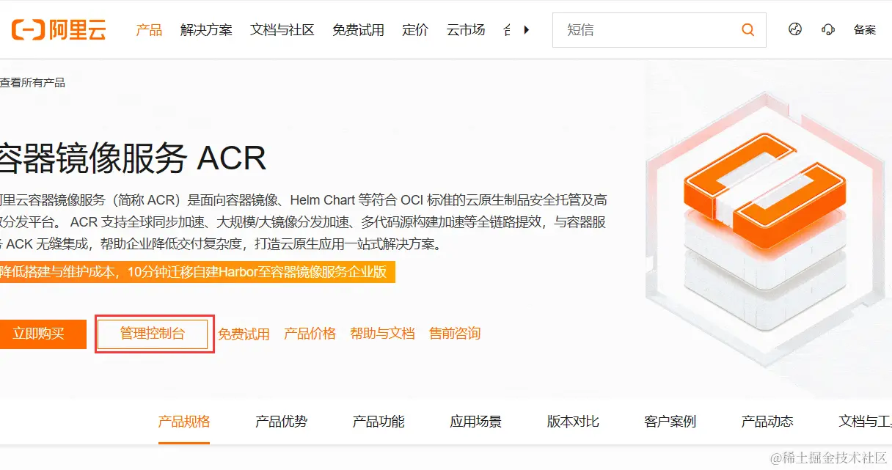Open the 帮助与文档 link

pos(382,334)
